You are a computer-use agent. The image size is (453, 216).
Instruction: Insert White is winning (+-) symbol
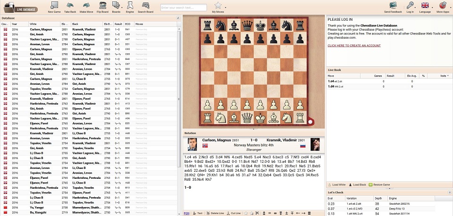[x=298, y=213]
